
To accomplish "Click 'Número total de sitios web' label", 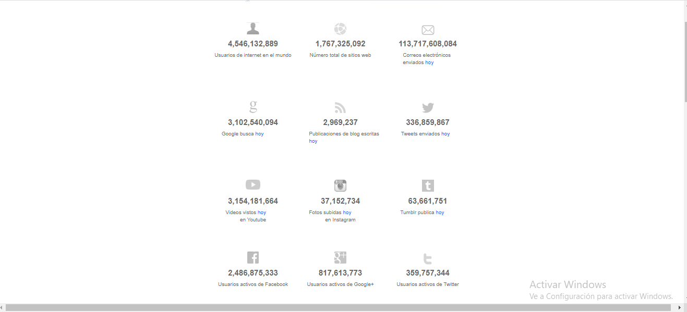I will (x=340, y=55).
